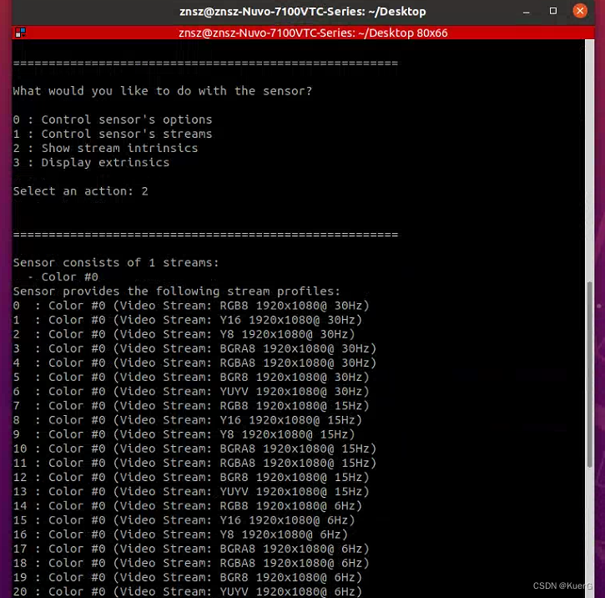Image resolution: width=605 pixels, height=598 pixels.
Task: Close the terminal with the orange X button
Action: [x=580, y=11]
